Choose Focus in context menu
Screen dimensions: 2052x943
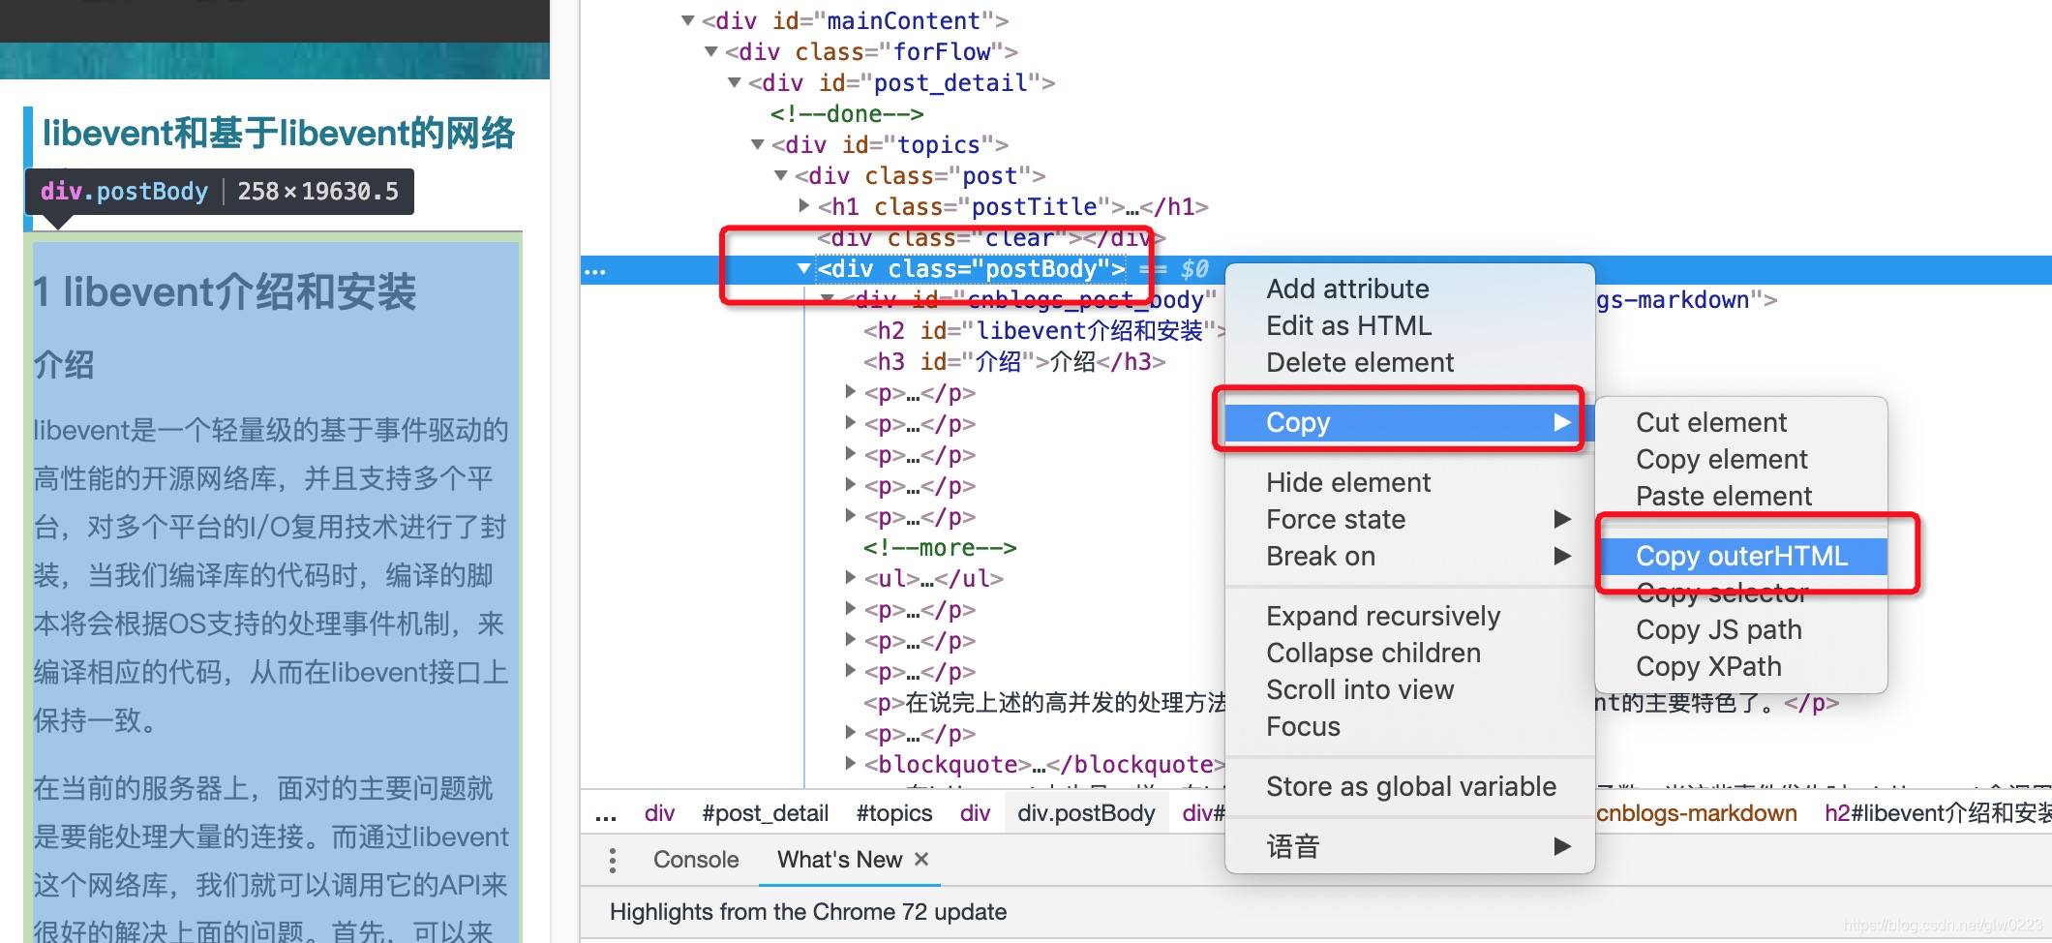tap(1409, 726)
